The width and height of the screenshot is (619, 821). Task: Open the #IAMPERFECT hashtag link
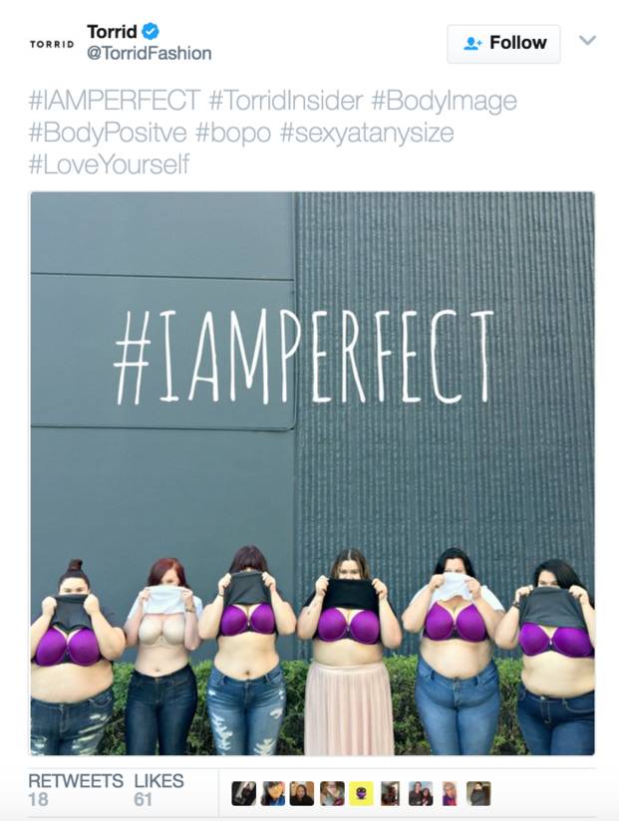(x=115, y=100)
